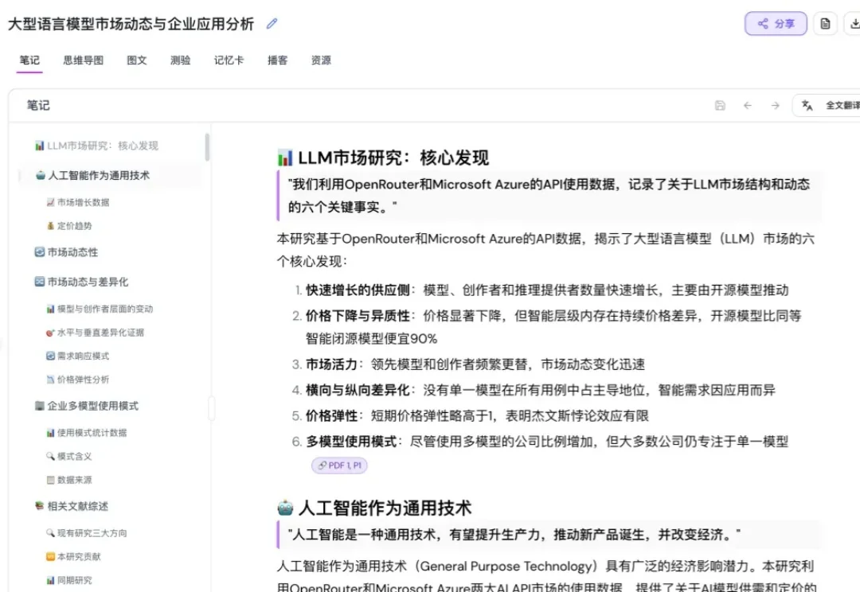Open the document summary icon near the top right
This screenshot has width=860, height=592.
[826, 24]
